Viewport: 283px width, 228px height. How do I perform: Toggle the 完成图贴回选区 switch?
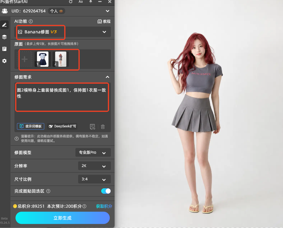tap(106, 191)
